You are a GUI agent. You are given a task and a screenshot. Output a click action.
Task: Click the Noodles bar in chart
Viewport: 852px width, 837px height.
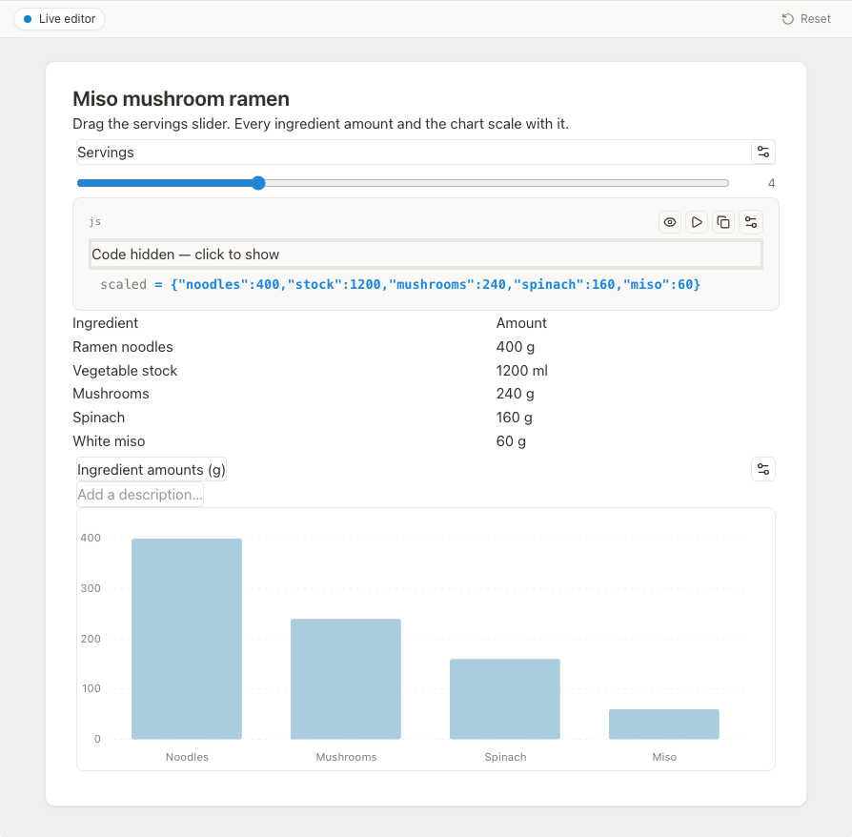(187, 639)
